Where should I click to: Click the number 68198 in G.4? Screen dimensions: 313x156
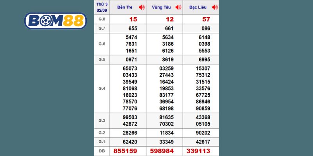coord(167,109)
